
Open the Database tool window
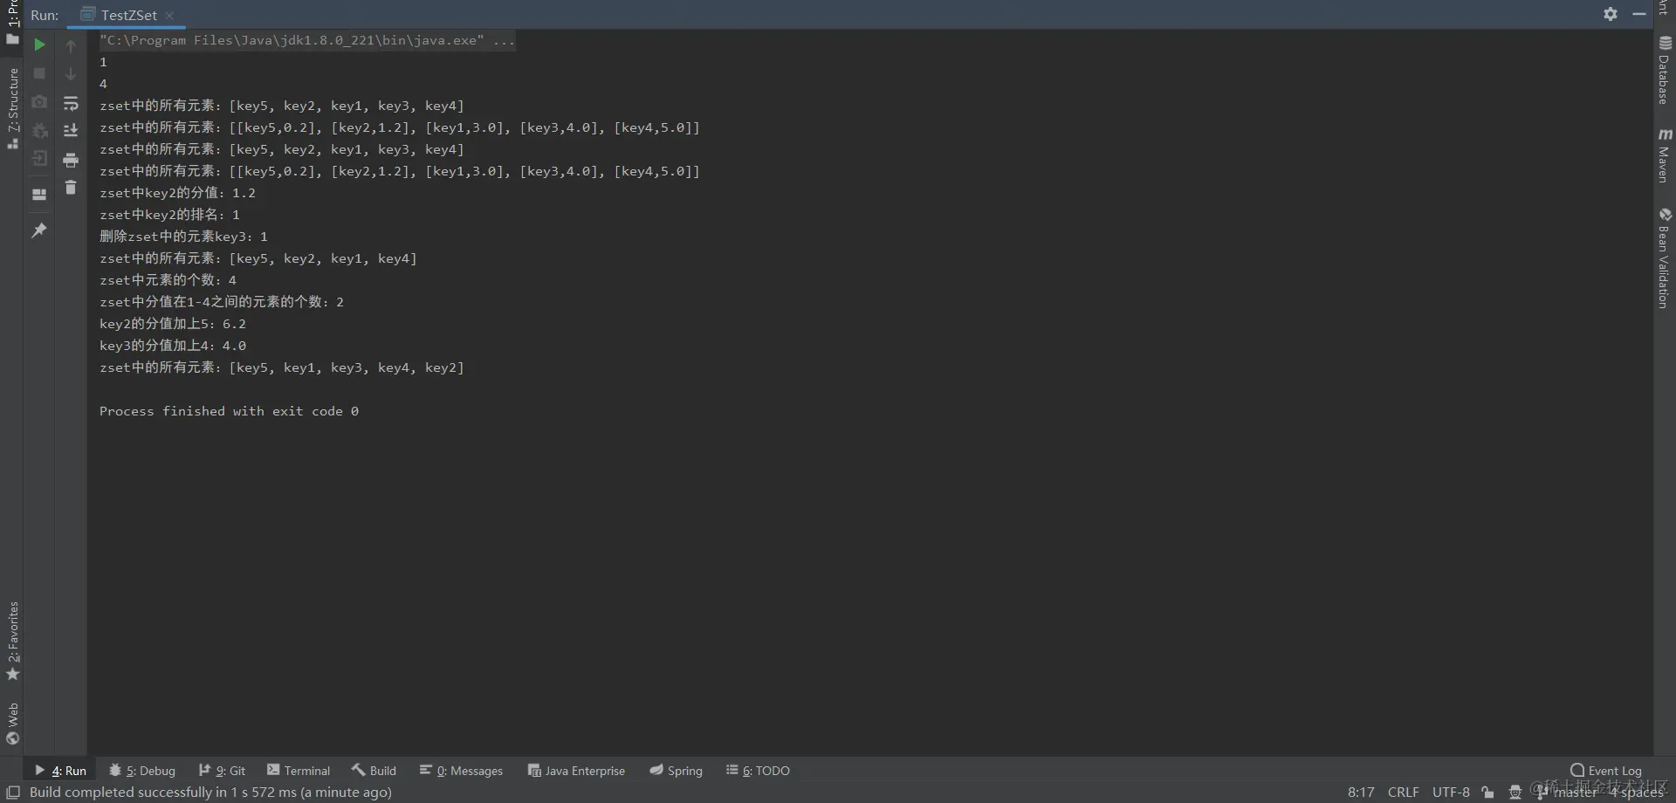(1665, 70)
